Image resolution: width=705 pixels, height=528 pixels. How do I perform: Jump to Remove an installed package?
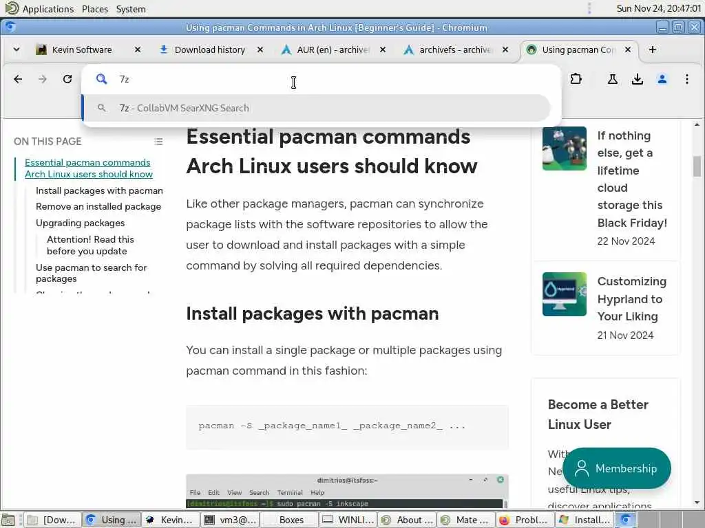click(98, 206)
